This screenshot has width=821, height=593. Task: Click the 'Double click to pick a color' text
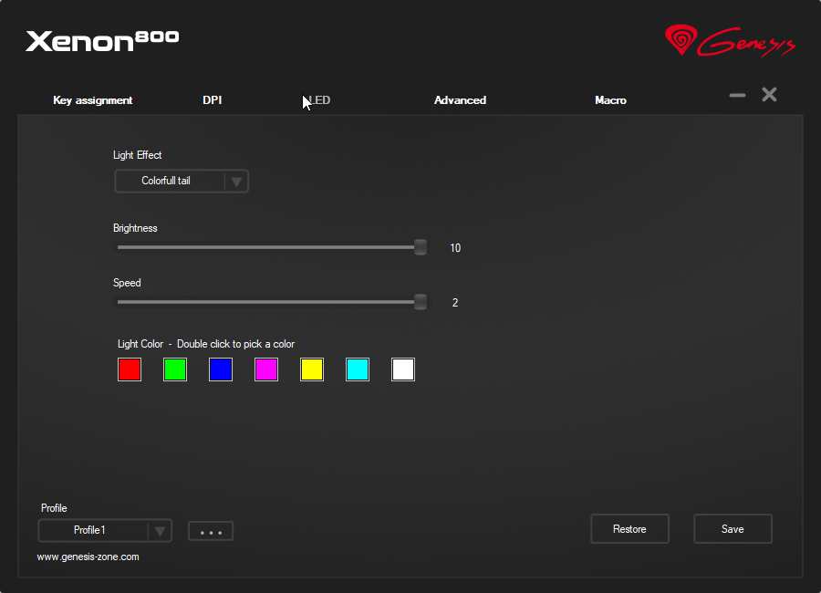235,344
